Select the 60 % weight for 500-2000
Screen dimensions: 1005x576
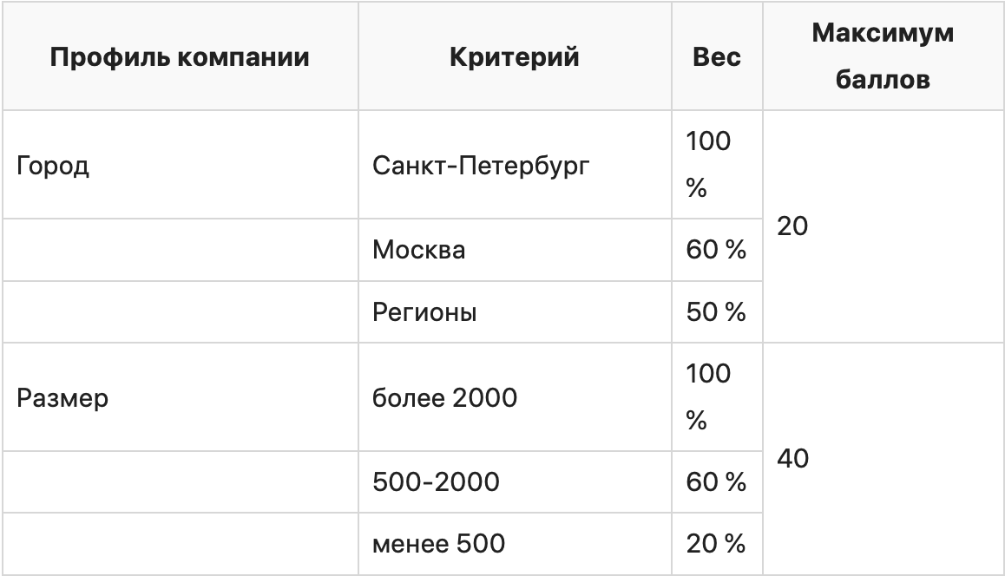click(716, 481)
